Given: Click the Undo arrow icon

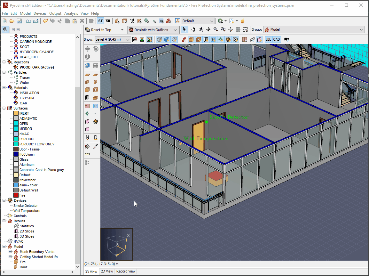Looking at the screenshot, I should point(45,21).
